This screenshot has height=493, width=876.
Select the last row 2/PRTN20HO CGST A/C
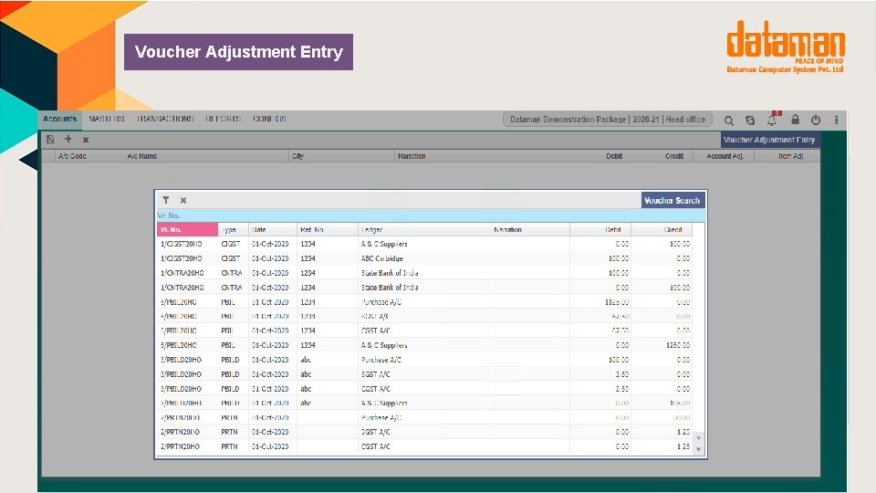pyautogui.click(x=424, y=446)
